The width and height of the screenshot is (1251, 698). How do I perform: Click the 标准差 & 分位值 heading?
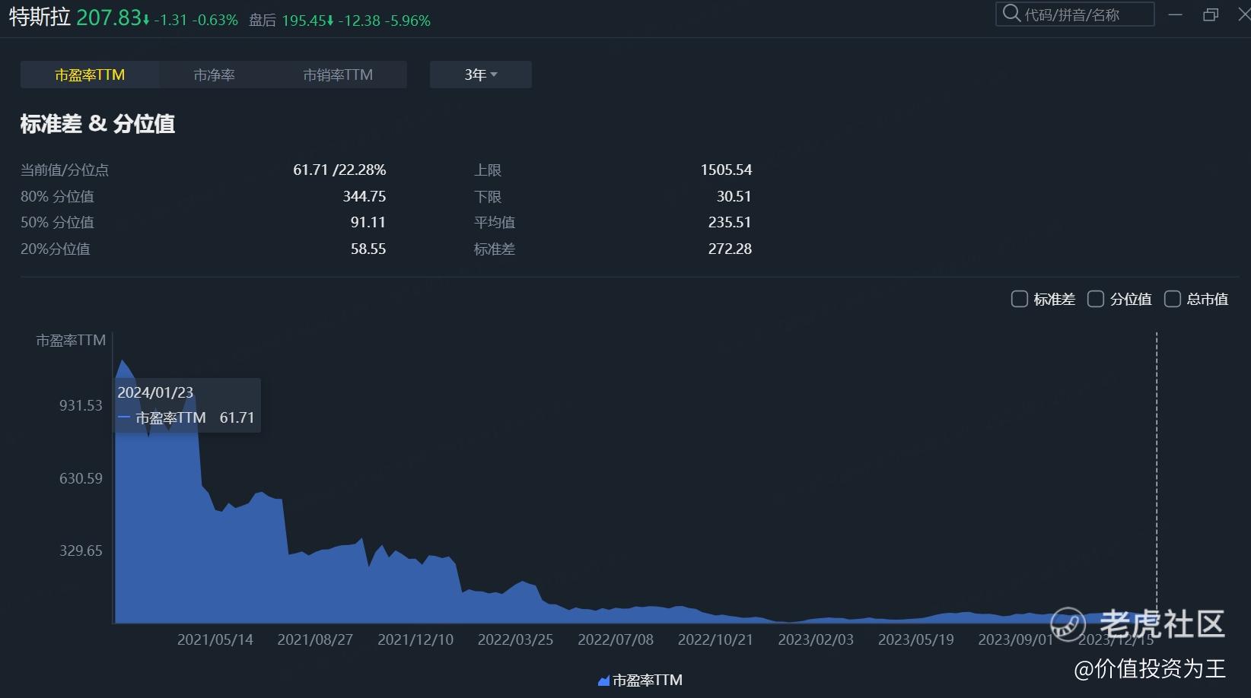click(x=97, y=123)
